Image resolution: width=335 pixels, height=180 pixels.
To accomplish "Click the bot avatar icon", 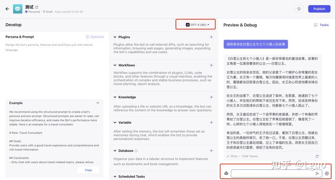I will (x=18, y=9).
